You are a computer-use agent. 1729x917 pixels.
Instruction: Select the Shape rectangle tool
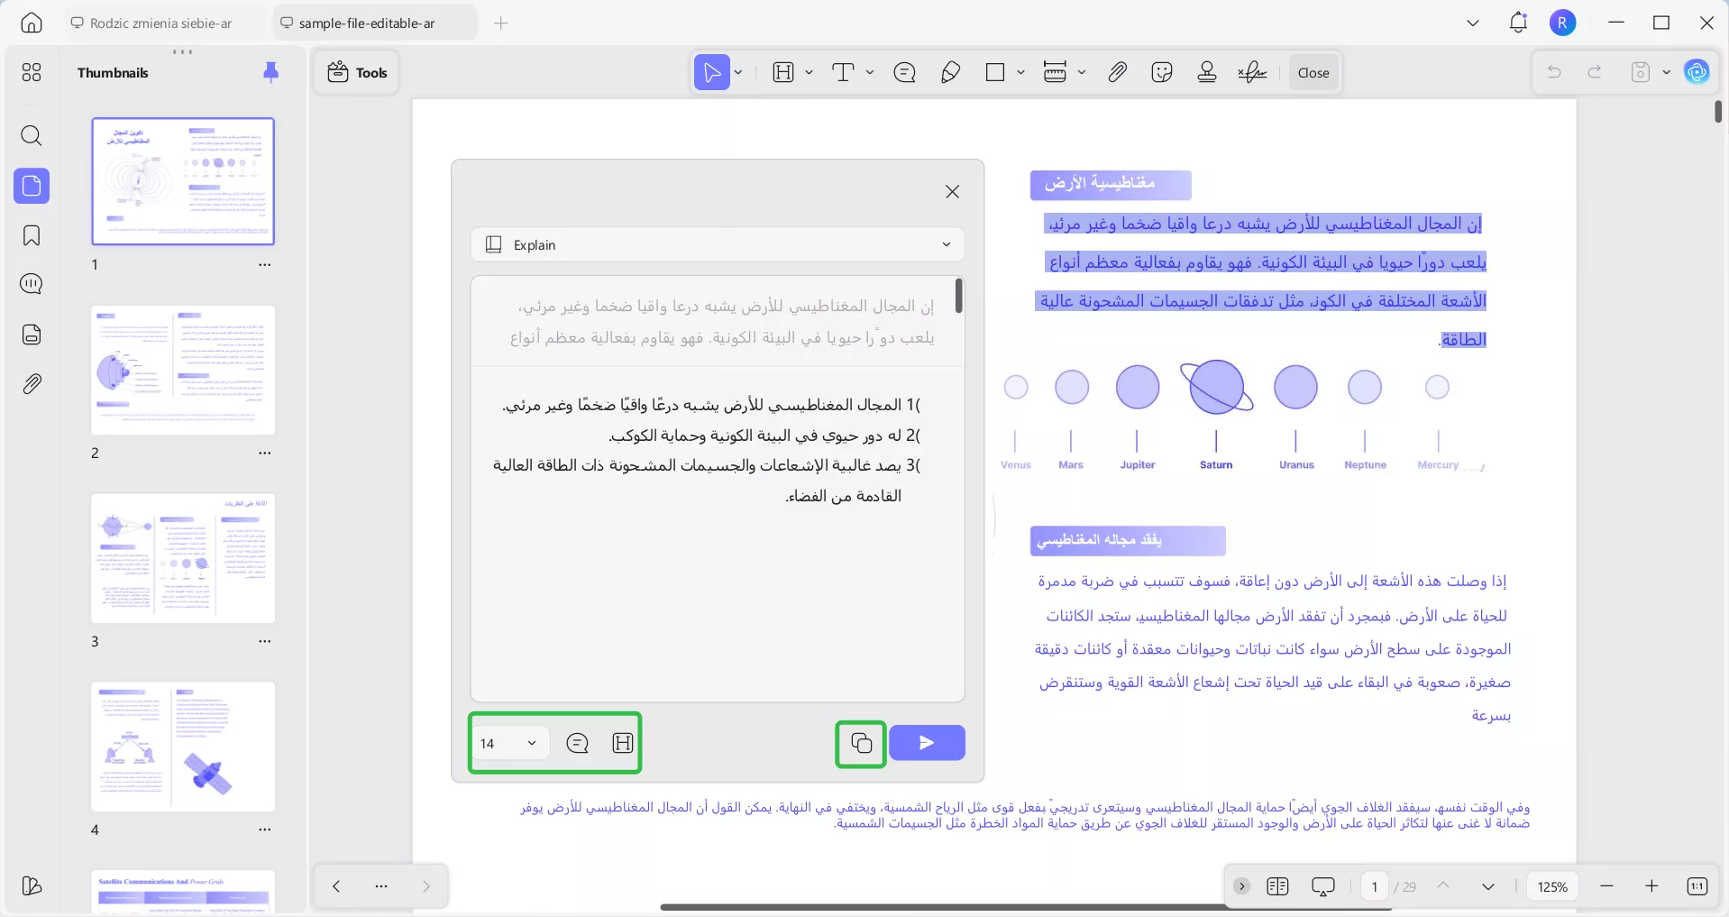[x=995, y=72]
